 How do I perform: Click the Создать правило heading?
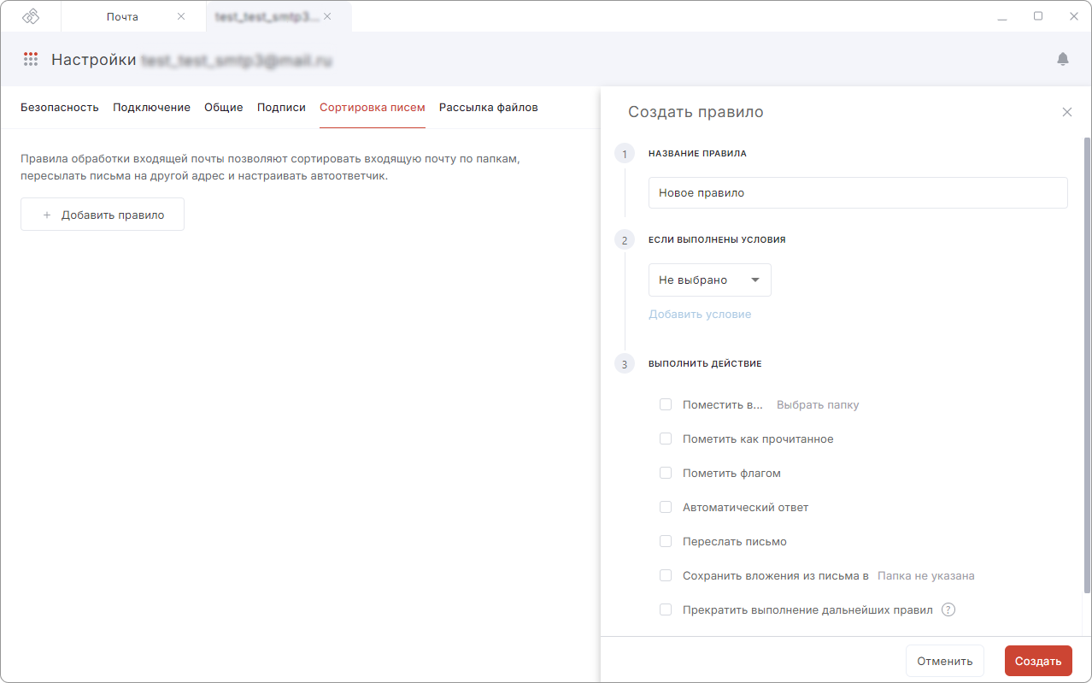tap(696, 112)
